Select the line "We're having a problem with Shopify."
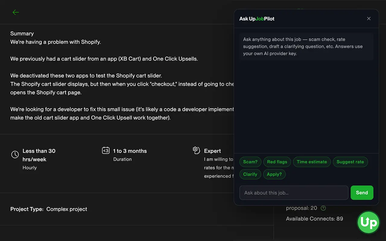 pyautogui.click(x=55, y=42)
